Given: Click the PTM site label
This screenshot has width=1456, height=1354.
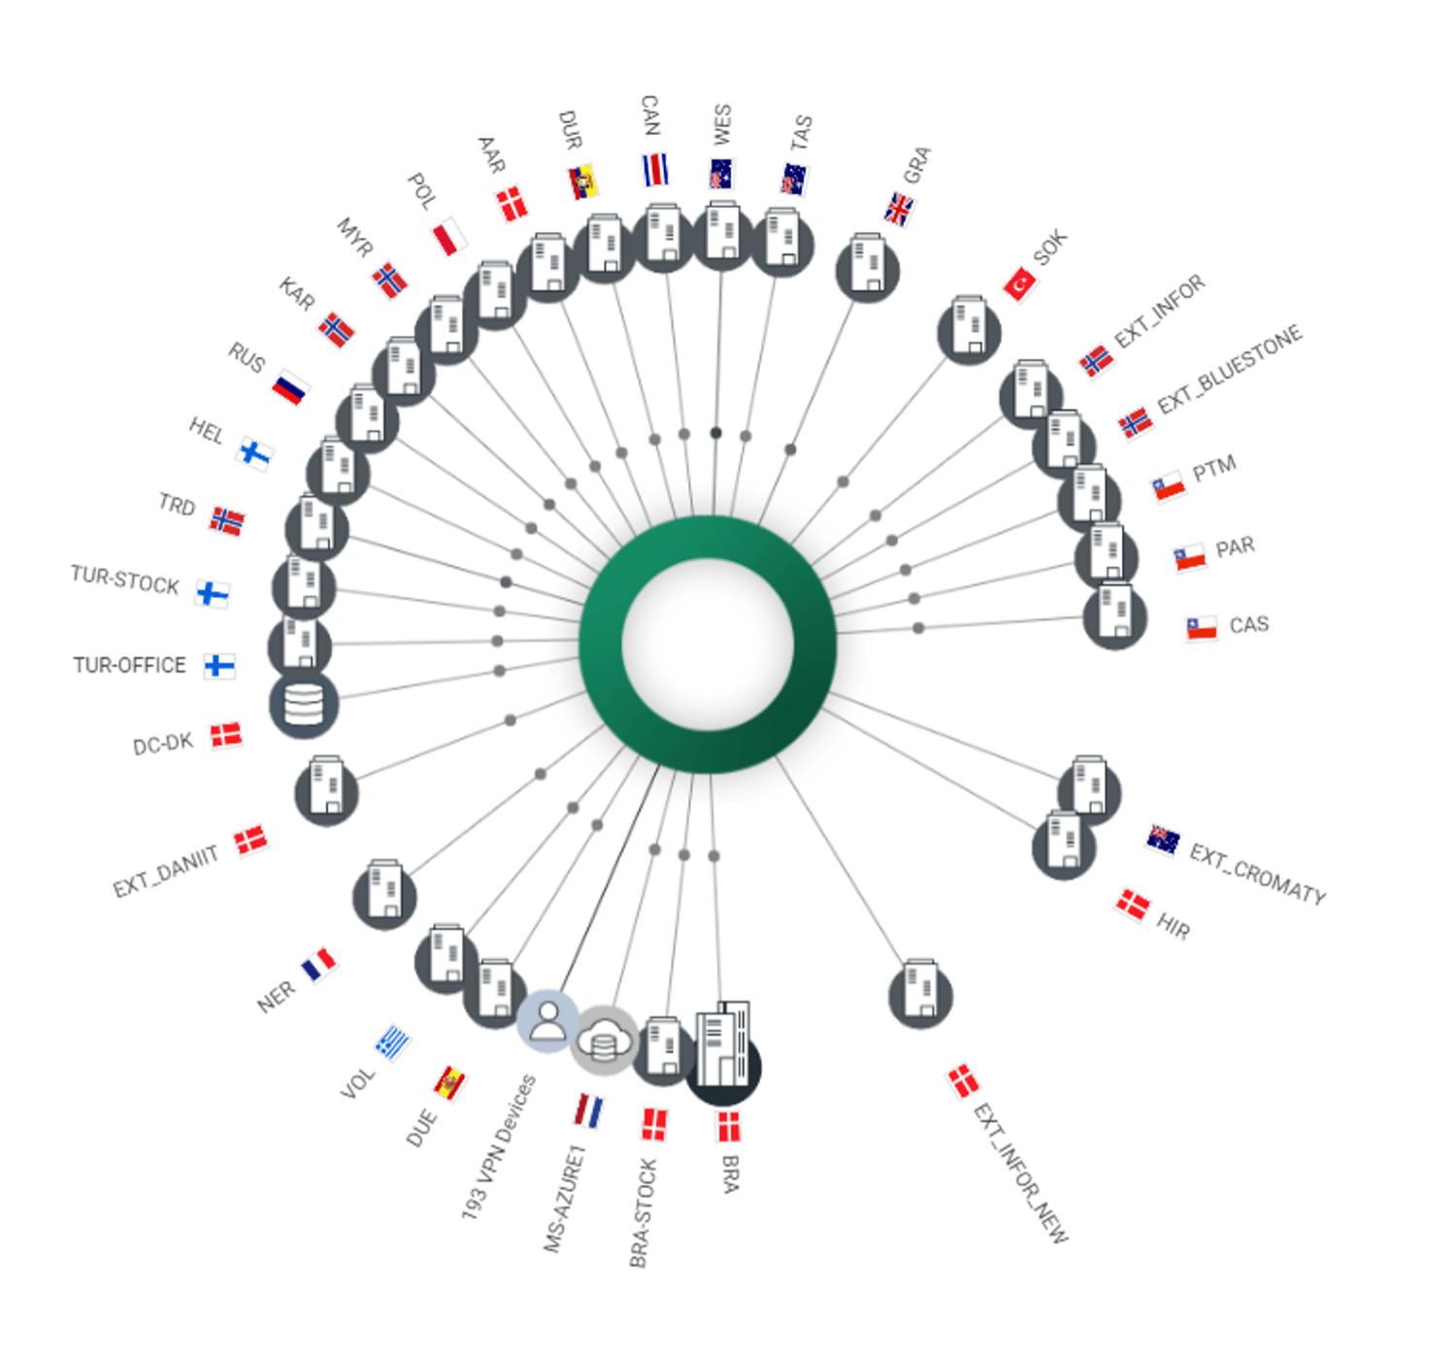Looking at the screenshot, I should click(x=1214, y=468).
